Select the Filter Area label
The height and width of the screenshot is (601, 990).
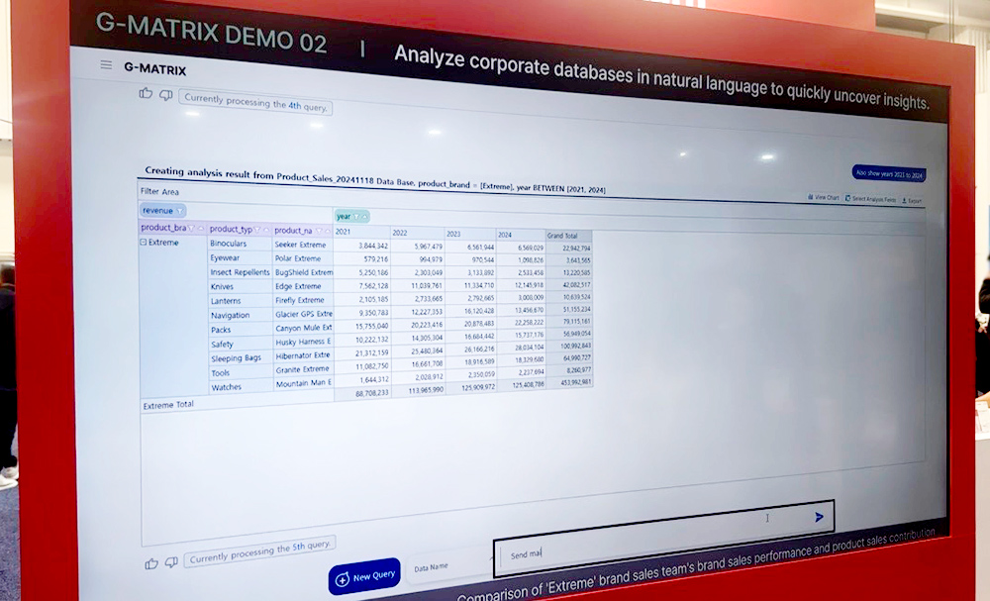tap(159, 191)
